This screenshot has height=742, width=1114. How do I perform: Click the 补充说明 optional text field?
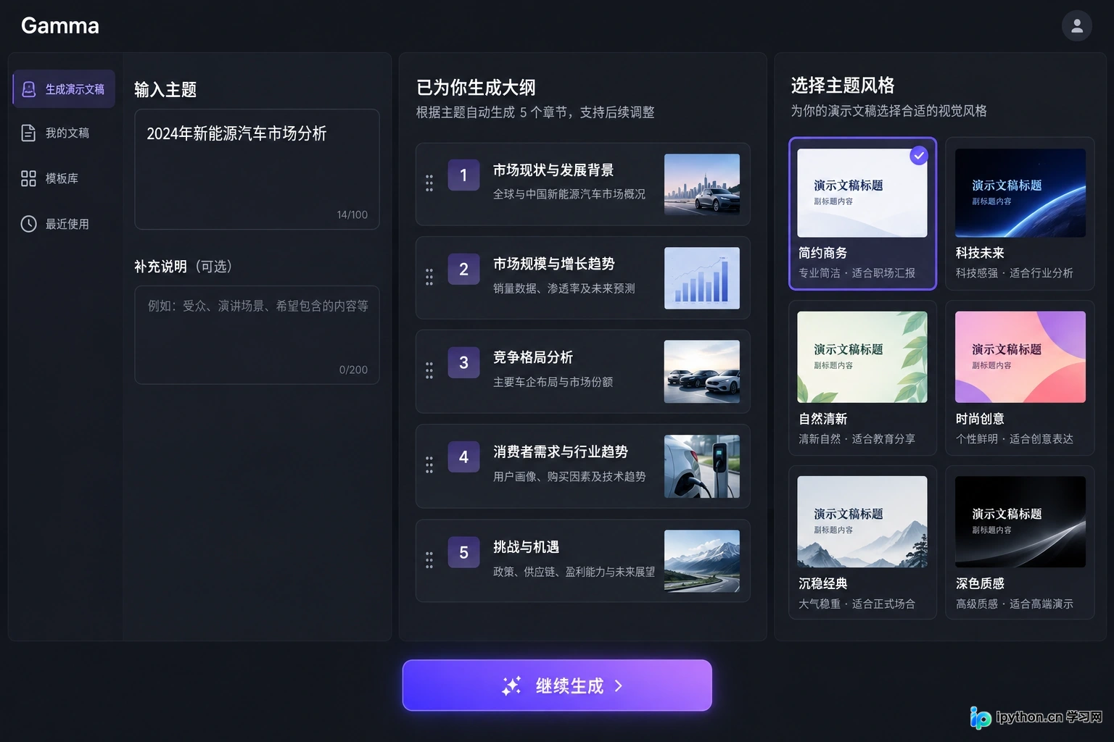tap(257, 335)
